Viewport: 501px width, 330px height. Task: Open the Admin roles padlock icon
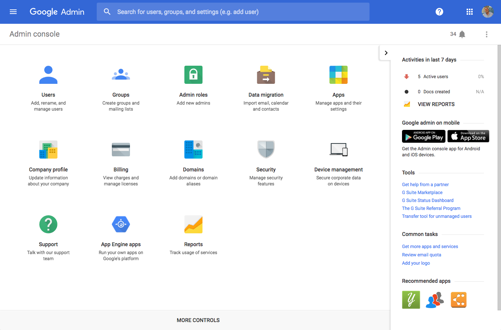click(x=193, y=75)
